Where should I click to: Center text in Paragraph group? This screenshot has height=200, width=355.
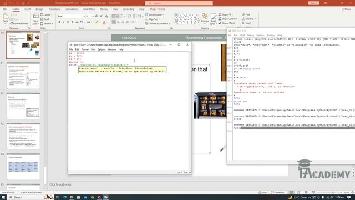(118, 22)
